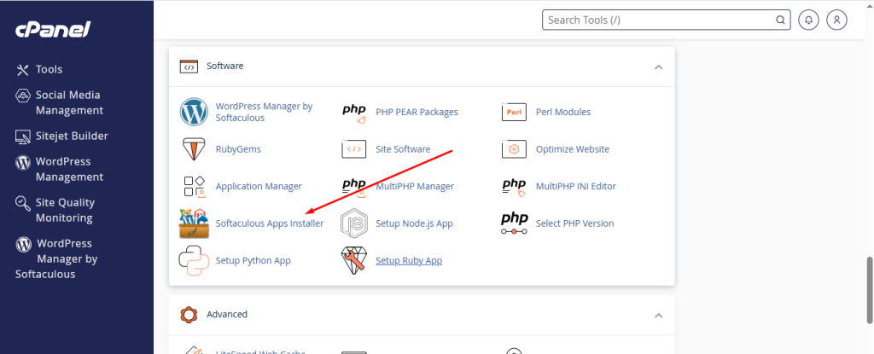Open Site Quality Monitoring in sidebar
Viewport: 874px width, 354px height.
tap(65, 210)
